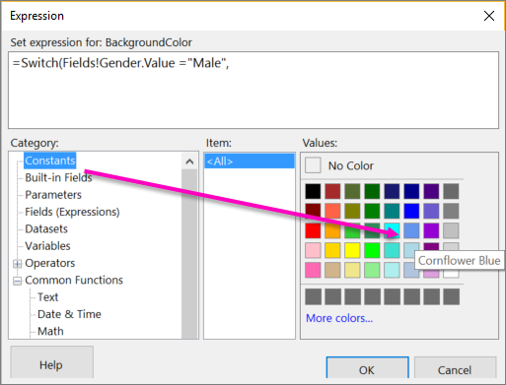Pick the Aqua cyan swatch

392,230
